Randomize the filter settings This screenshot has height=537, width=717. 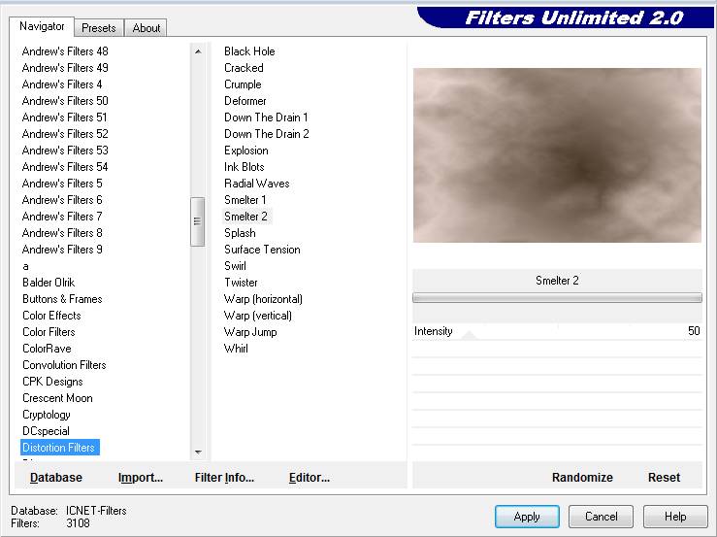tap(582, 477)
